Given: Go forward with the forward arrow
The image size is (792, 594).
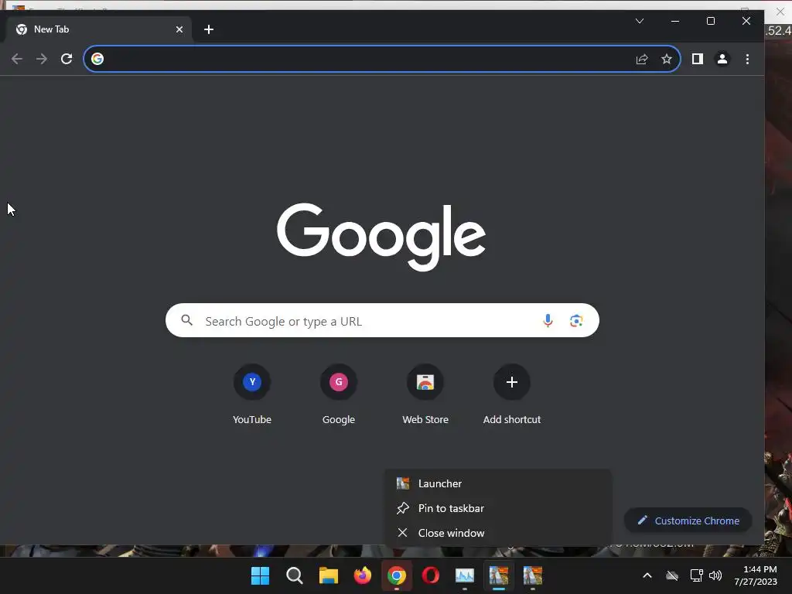Looking at the screenshot, I should 42,59.
